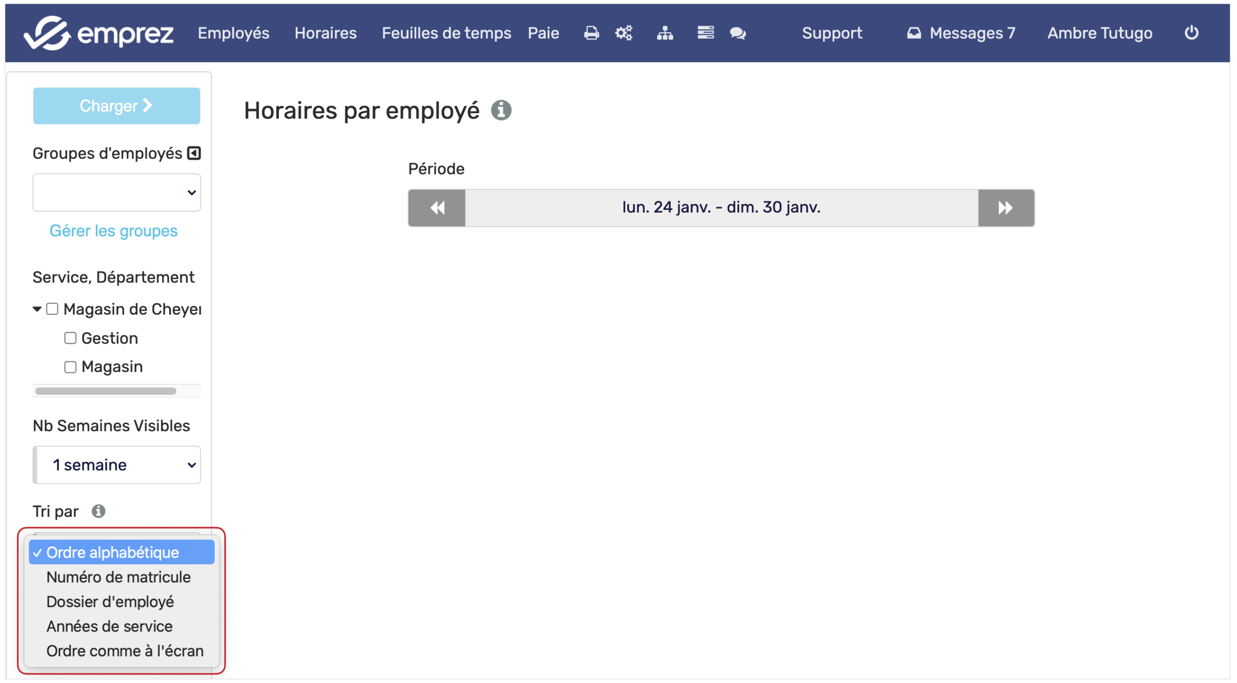Open the Groupes d'employés dropdown
Image resolution: width=1237 pixels, height=683 pixels.
(117, 193)
